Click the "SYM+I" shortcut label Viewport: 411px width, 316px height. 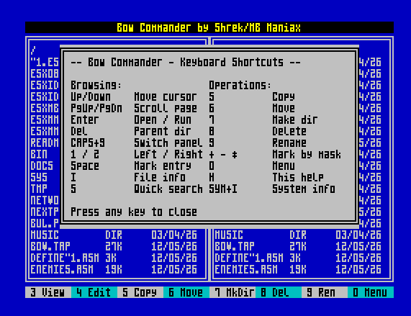(x=223, y=189)
